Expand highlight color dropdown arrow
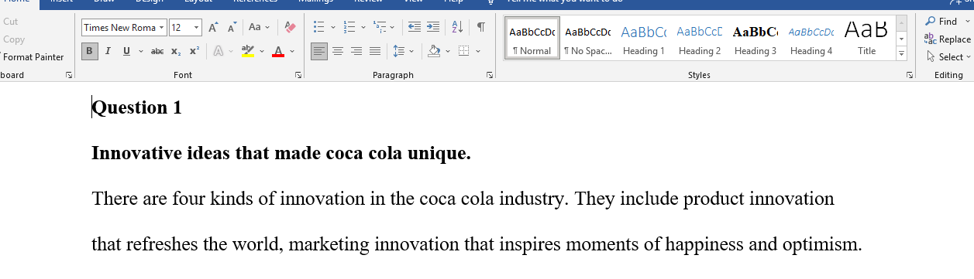The height and width of the screenshot is (279, 974). 262,51
